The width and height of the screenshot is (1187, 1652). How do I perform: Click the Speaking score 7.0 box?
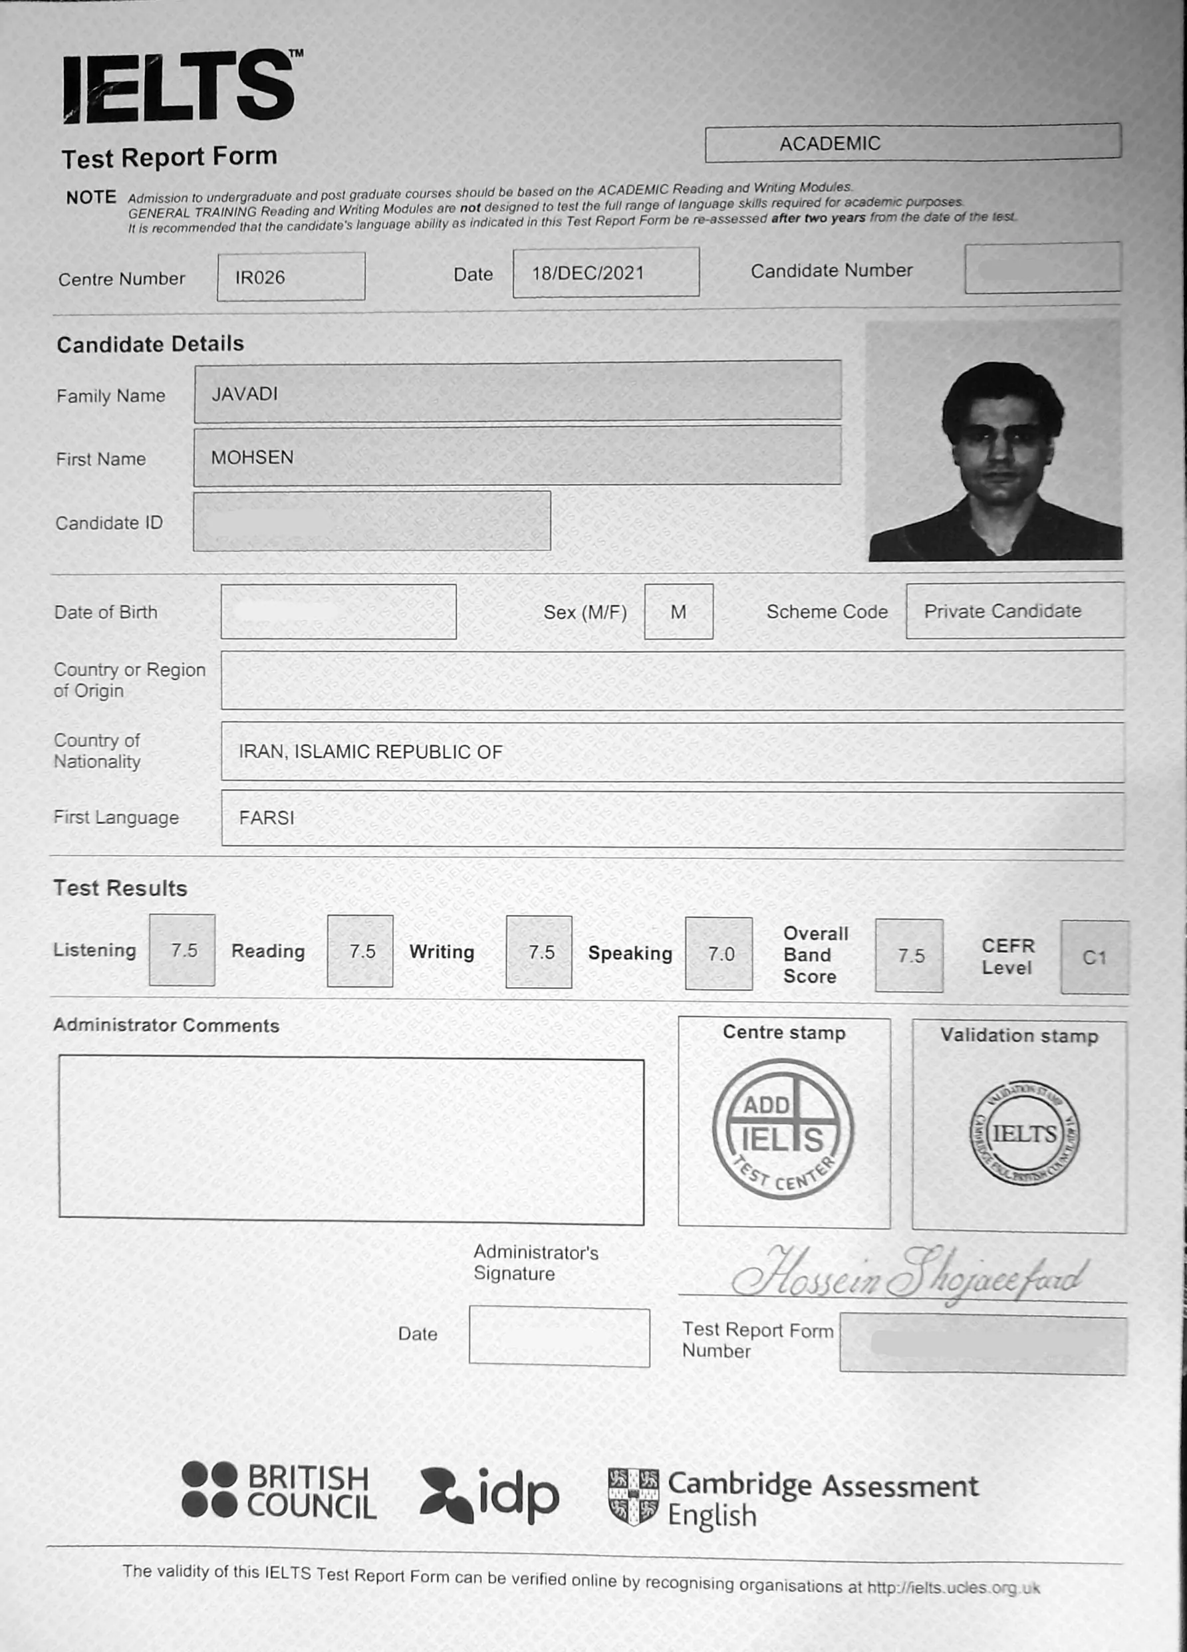click(x=718, y=953)
